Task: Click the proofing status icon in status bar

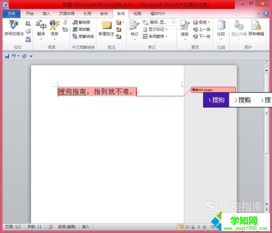Action: pos(50,227)
